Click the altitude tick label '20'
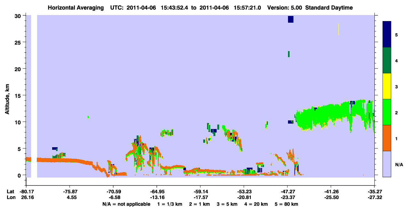 point(19,69)
